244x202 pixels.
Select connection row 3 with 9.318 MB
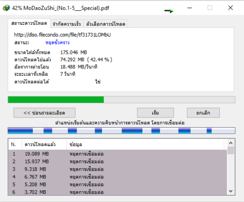coord(118,169)
